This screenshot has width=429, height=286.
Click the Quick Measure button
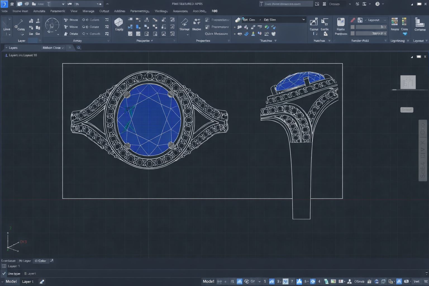click(x=216, y=34)
